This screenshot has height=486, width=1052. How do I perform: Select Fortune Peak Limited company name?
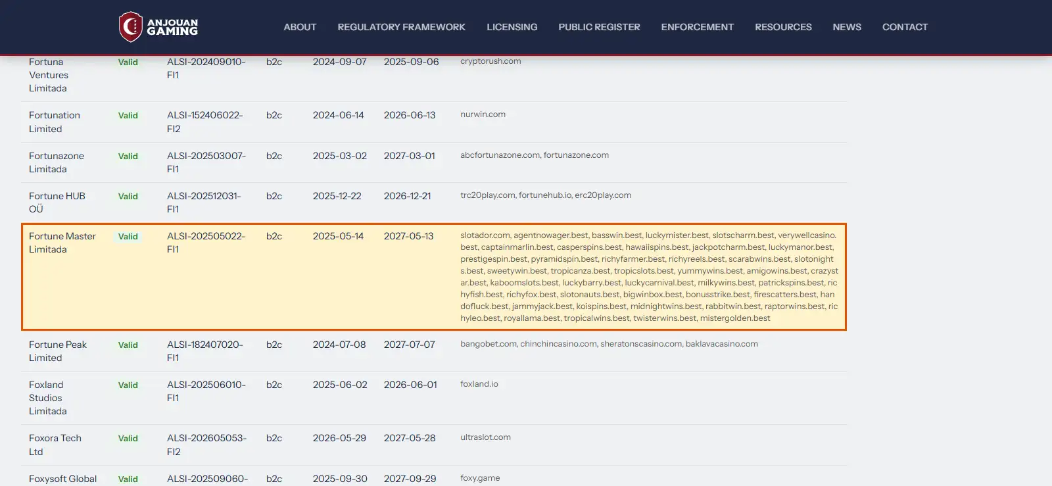[x=58, y=351]
